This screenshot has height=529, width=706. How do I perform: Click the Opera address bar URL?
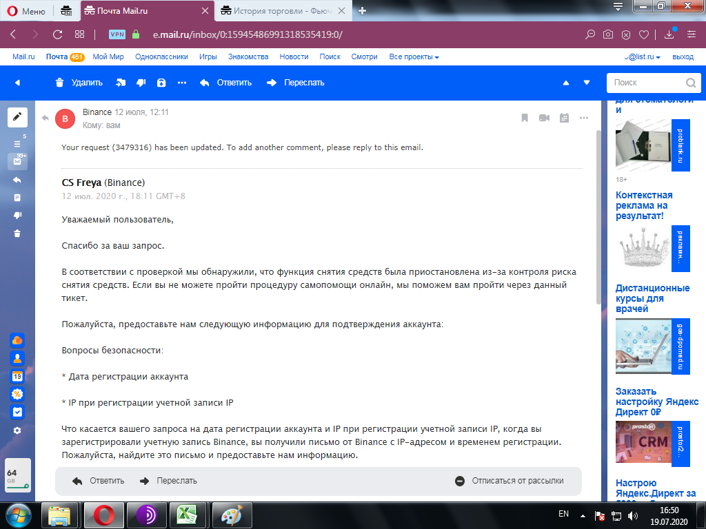248,34
